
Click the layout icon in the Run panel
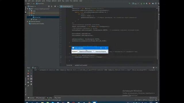click(x=28, y=82)
